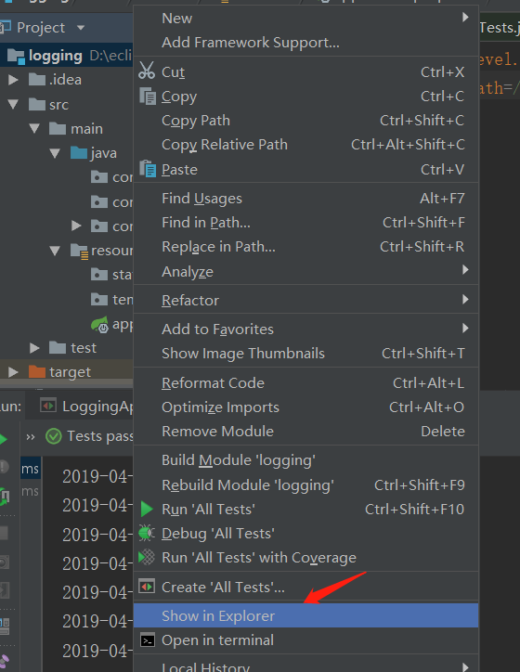This screenshot has height=672, width=520.
Task: Collapse the main folder tree arrow
Action: 34,129
